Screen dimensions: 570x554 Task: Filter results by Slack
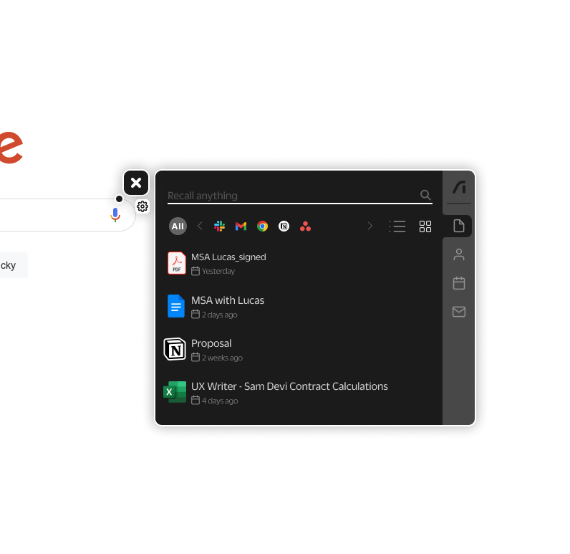click(220, 226)
